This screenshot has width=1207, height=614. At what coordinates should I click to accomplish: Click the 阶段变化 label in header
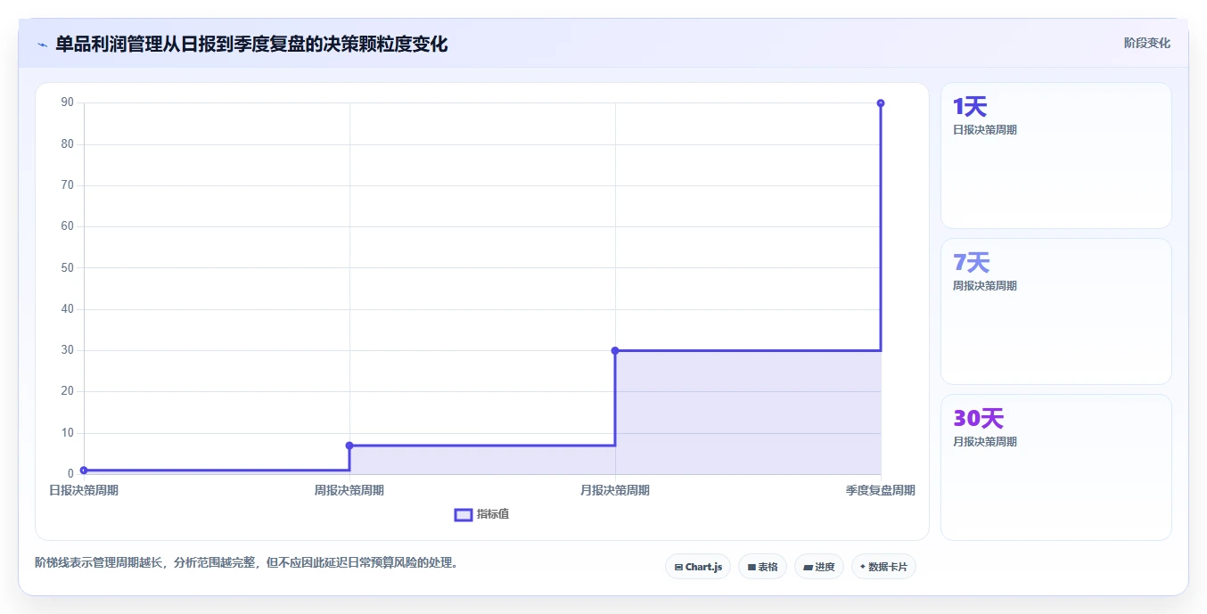(x=1146, y=43)
